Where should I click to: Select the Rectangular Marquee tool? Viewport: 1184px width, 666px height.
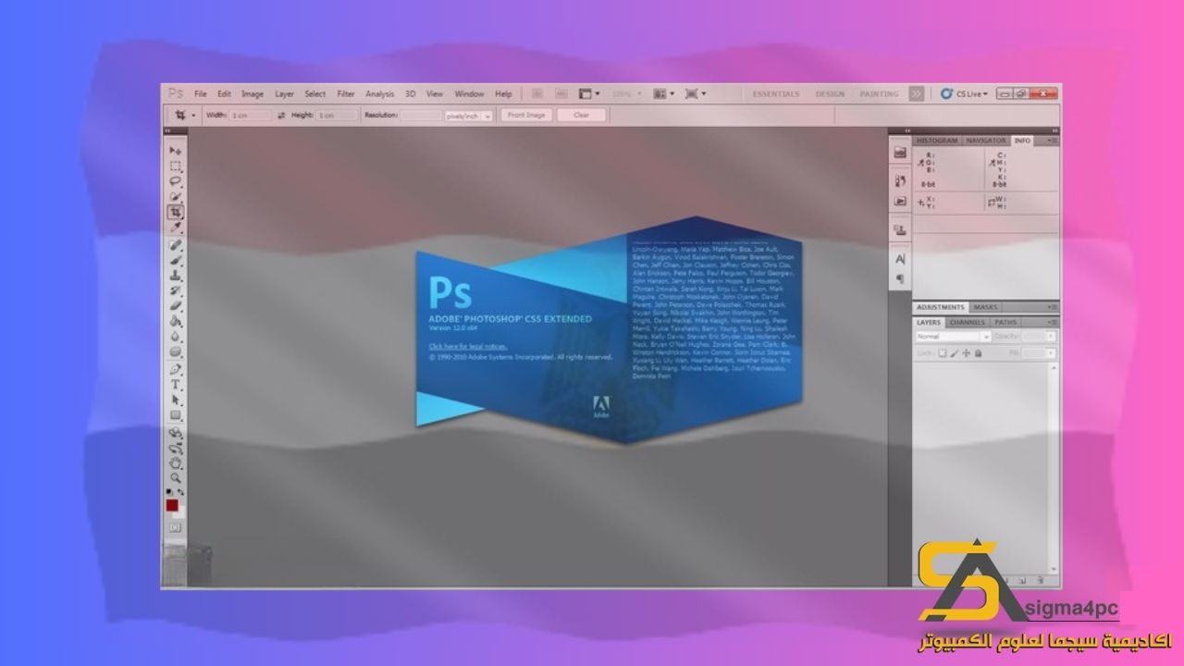click(176, 165)
